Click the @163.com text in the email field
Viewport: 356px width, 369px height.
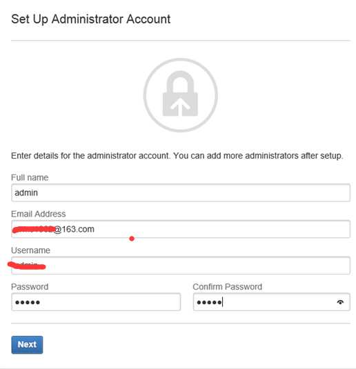click(75, 229)
